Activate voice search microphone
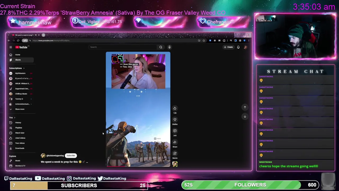339x191 pixels. coord(169,47)
